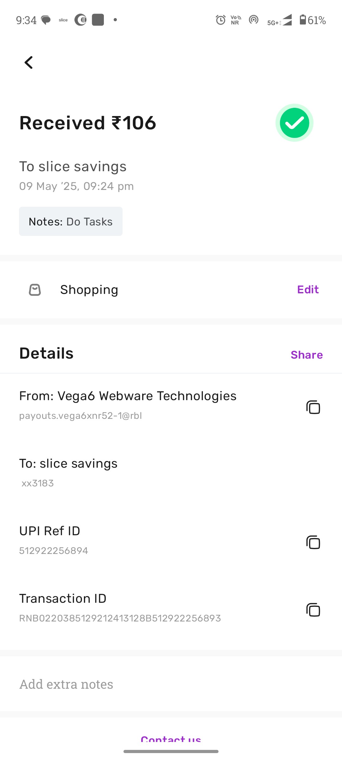342x761 pixels.
Task: Copy the sender UPI address
Action: click(x=313, y=407)
